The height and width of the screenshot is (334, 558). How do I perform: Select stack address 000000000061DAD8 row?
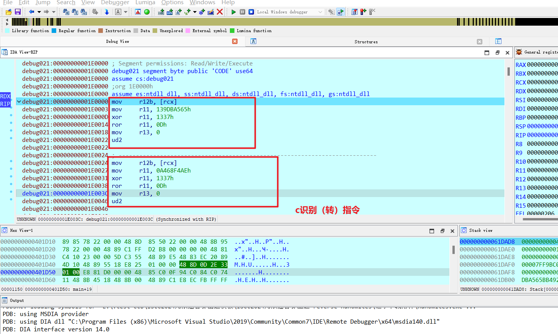click(509, 241)
